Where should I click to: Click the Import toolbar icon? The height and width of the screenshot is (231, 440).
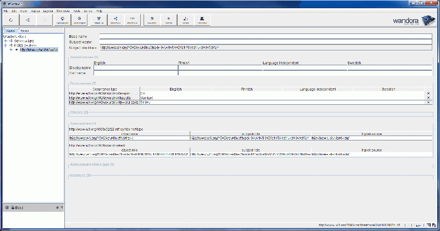[100, 20]
